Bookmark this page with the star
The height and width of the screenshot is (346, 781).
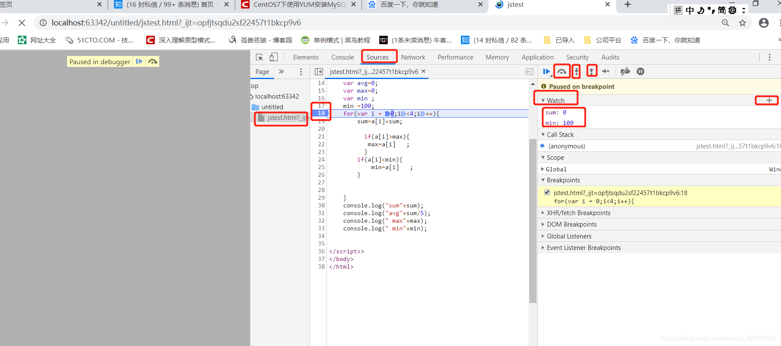tap(742, 23)
